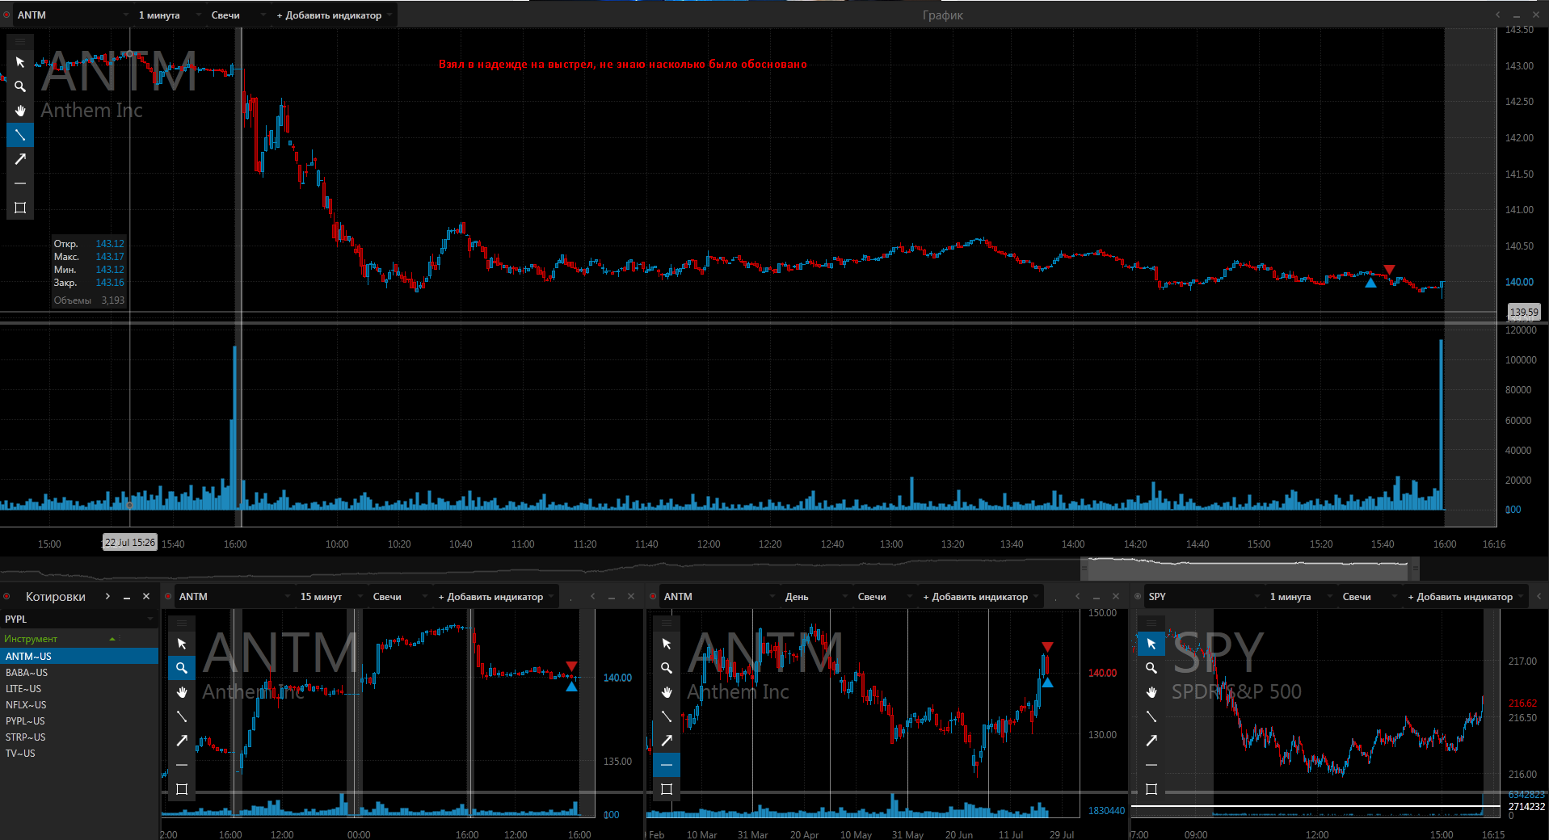
Task: Select arrow tool in SPY chart
Action: [1151, 741]
